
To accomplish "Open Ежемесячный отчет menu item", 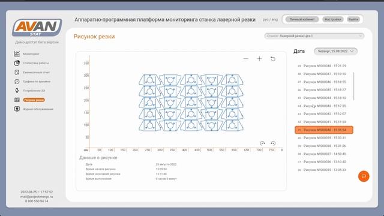I will coord(37,73).
